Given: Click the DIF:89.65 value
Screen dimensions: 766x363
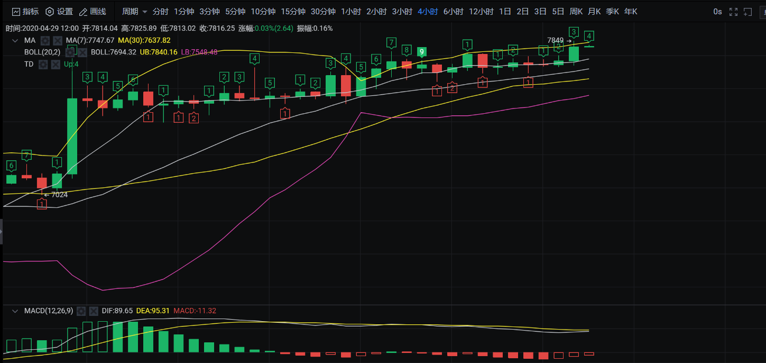Looking at the screenshot, I should pos(117,311).
